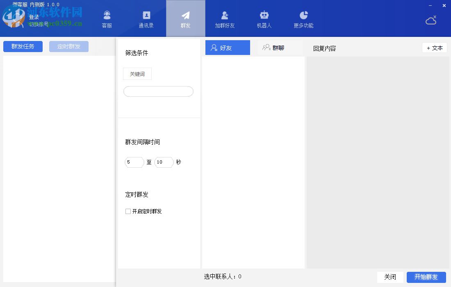The height and width of the screenshot is (287, 451).
Task: Click the 回复内容 reply content area
Action: click(x=377, y=162)
